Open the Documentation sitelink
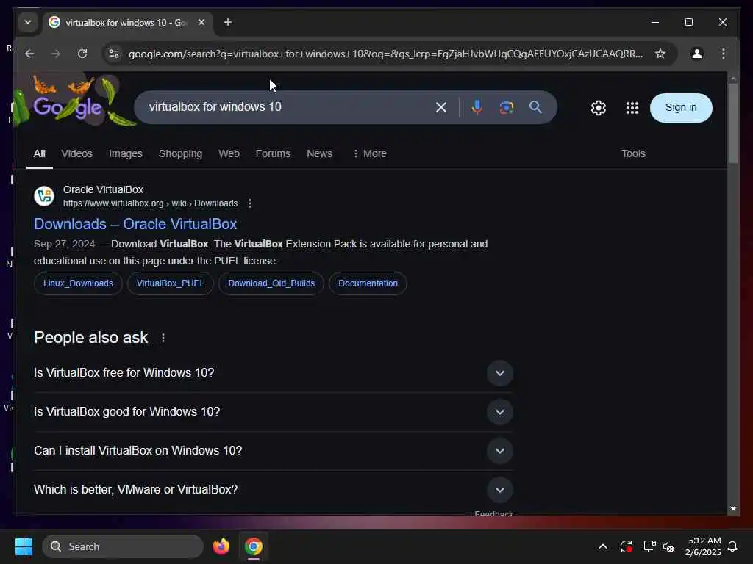 pos(368,283)
